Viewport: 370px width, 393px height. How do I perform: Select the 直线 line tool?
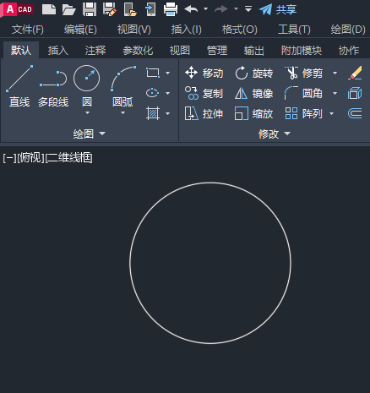coord(19,86)
